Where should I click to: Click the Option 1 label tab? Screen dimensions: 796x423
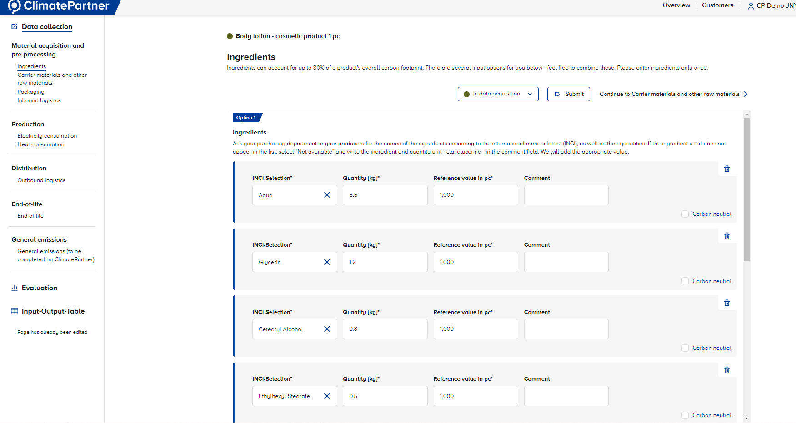(x=247, y=118)
